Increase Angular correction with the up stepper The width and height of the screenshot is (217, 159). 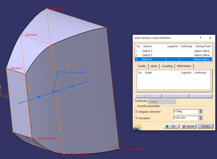(200, 110)
